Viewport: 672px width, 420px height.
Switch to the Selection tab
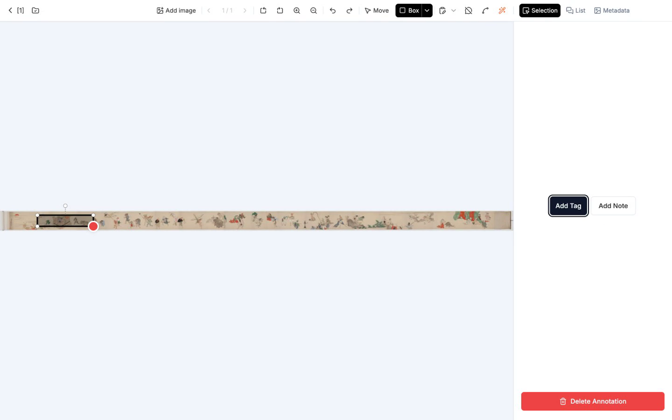(x=540, y=10)
